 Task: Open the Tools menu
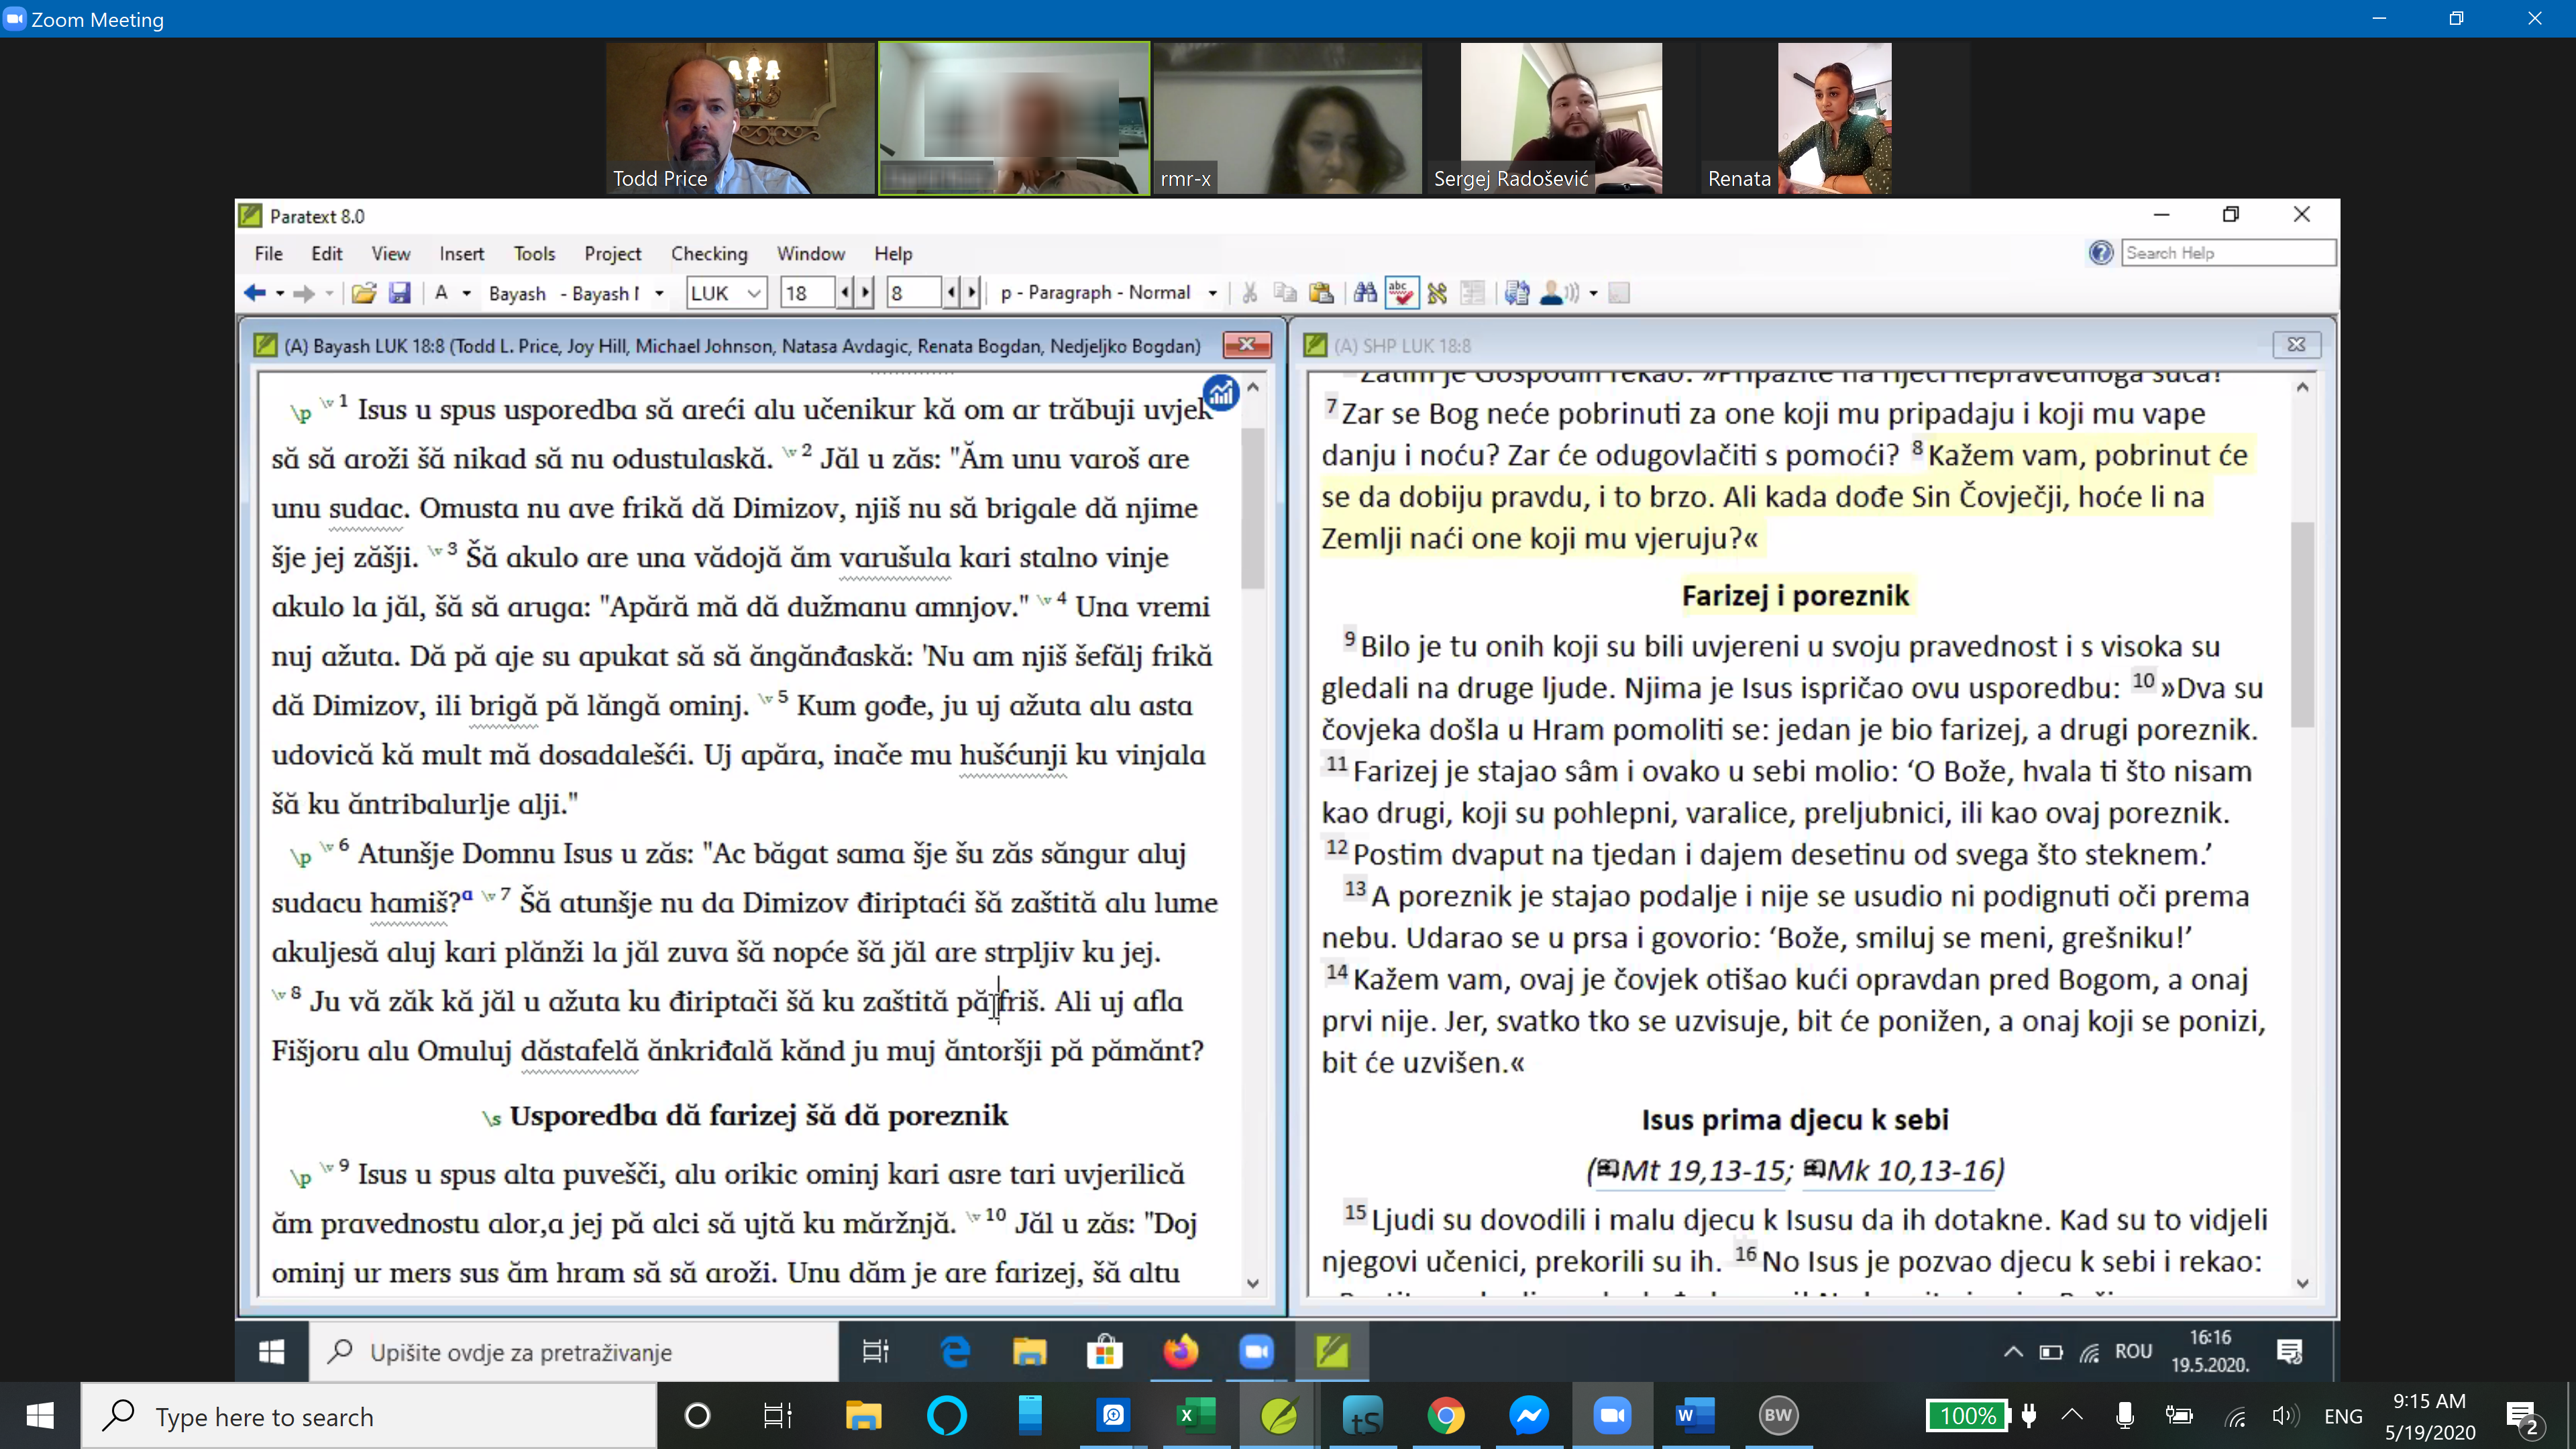pos(534,254)
